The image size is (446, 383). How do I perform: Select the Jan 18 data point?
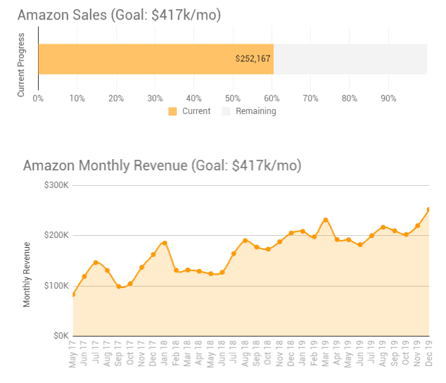coord(164,243)
